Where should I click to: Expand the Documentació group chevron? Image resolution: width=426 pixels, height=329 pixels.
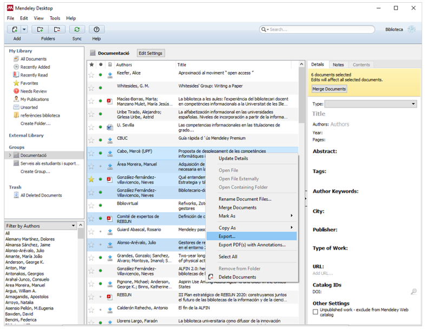[10, 155]
